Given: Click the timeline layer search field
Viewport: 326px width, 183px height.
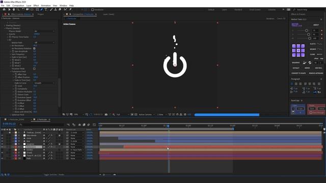Looking at the screenshot, I should pos(41,125).
